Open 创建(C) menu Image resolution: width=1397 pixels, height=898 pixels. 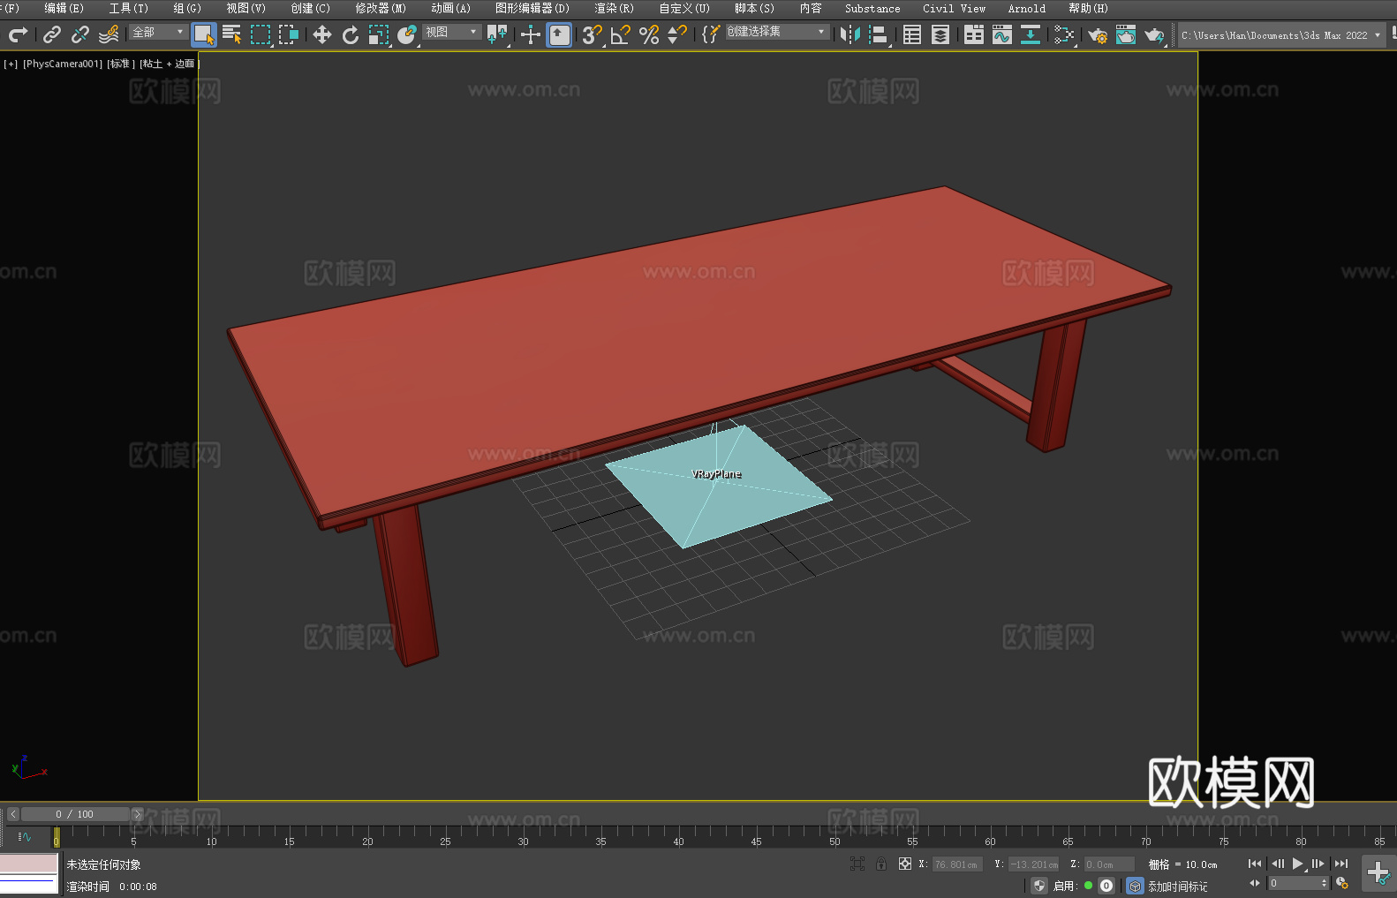tap(310, 8)
